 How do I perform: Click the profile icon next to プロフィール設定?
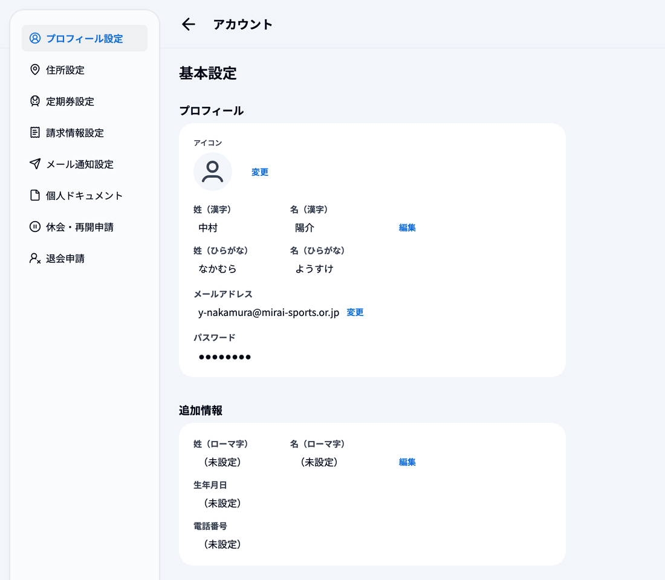tap(35, 38)
